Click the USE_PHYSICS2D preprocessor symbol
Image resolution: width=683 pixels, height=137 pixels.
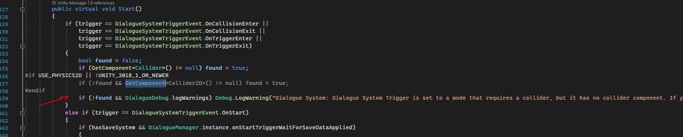60,75
